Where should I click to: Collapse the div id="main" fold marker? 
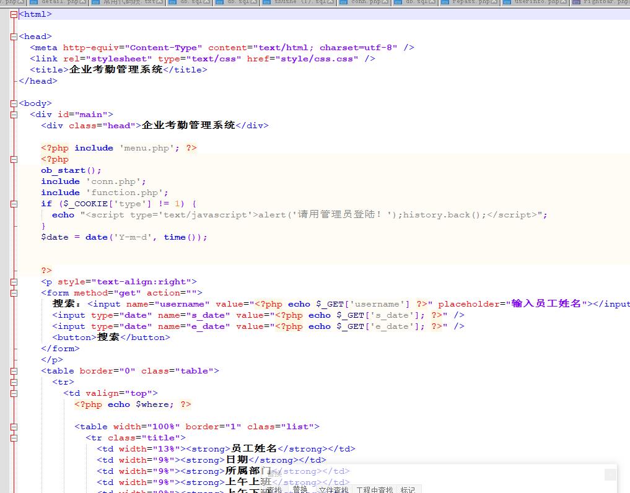tap(14, 115)
